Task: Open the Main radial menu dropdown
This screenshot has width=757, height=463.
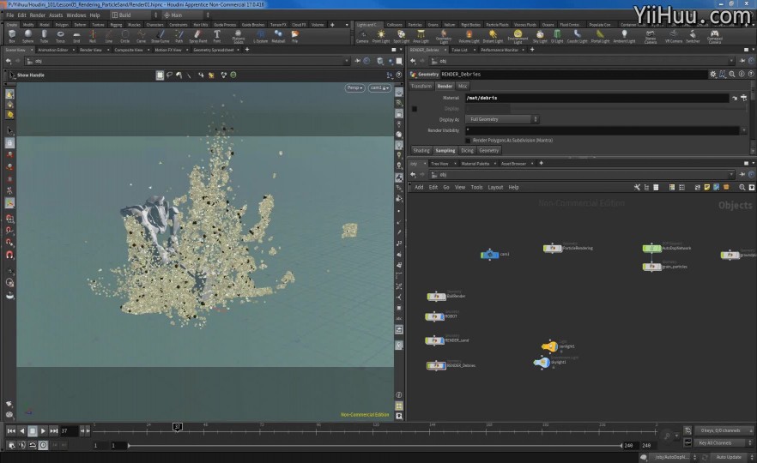Action: click(x=187, y=15)
